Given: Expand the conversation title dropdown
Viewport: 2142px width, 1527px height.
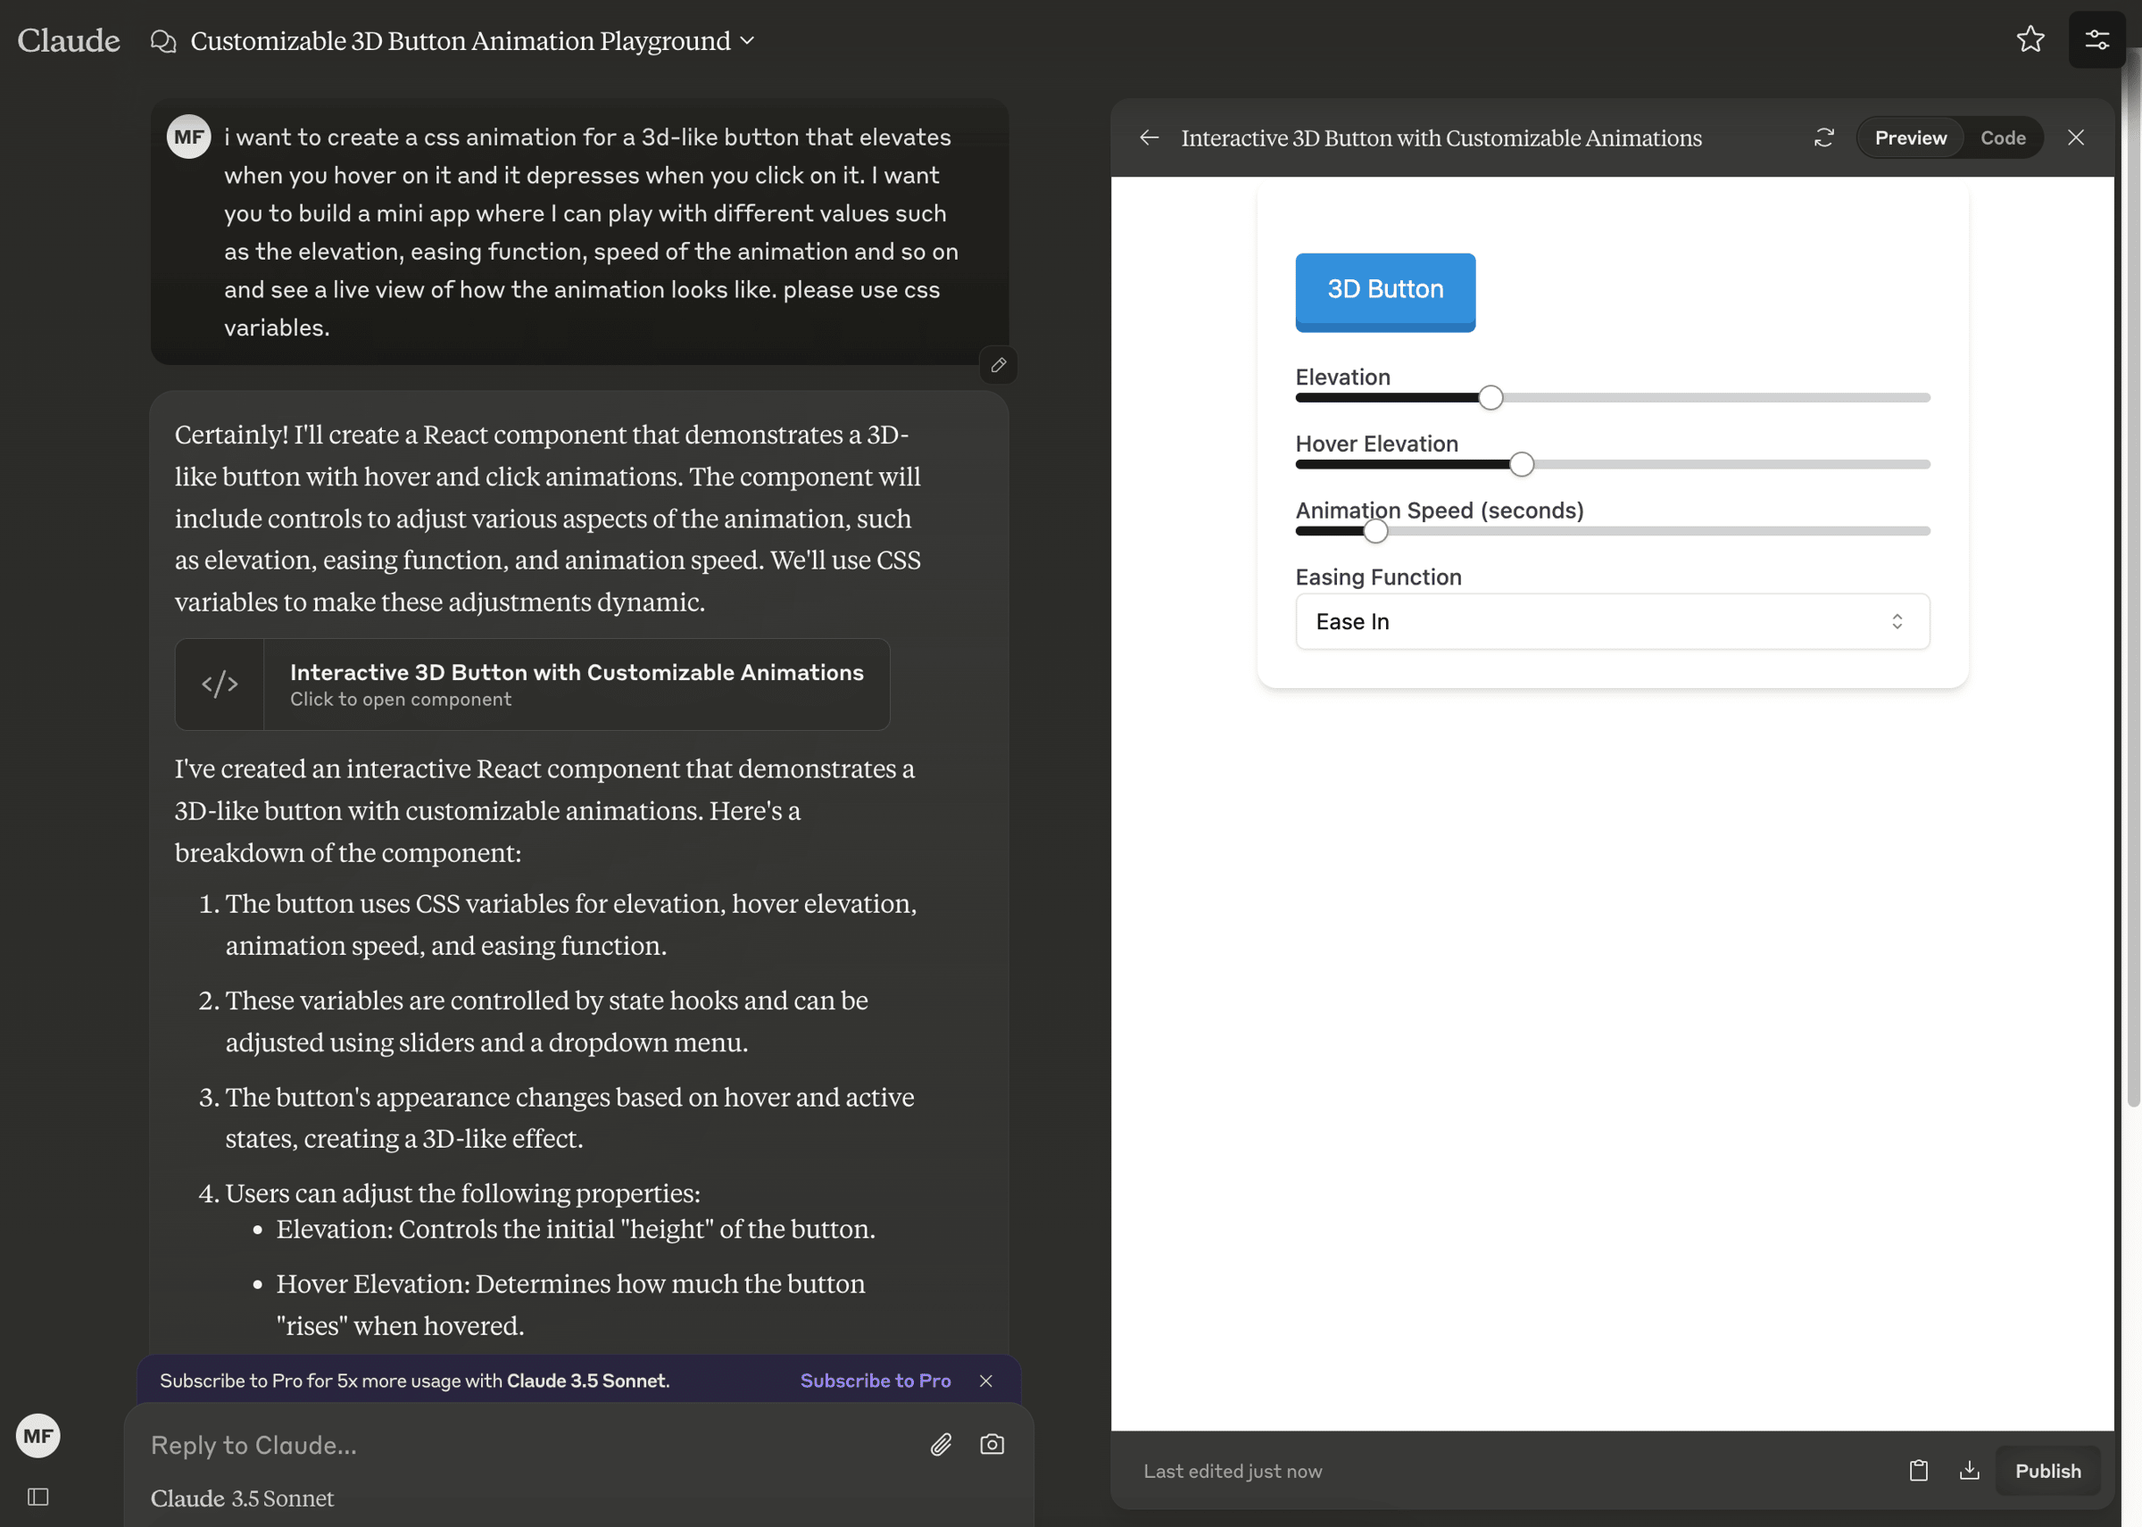Looking at the screenshot, I should pyautogui.click(x=748, y=40).
